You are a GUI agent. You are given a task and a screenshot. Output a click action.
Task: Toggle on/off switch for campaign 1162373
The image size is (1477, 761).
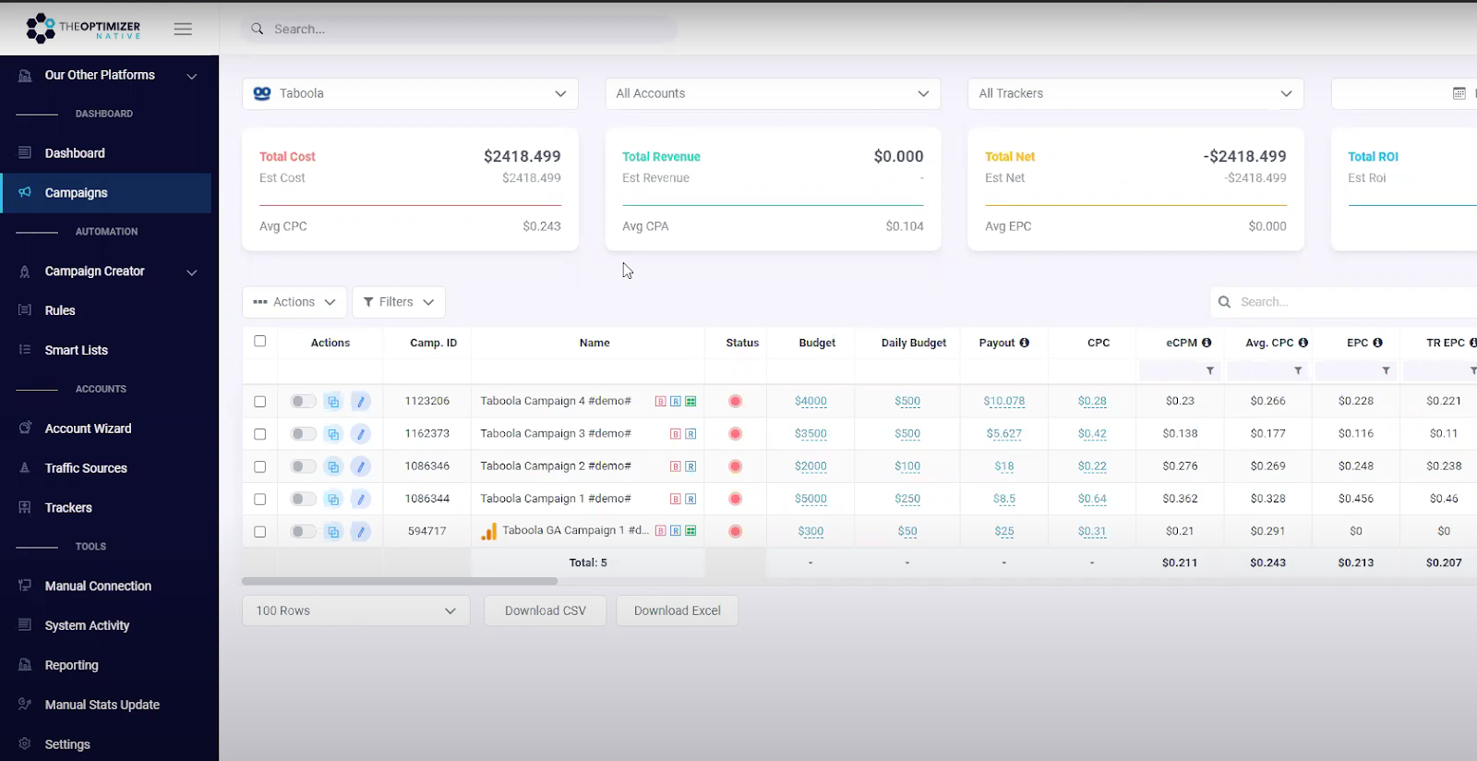pos(303,434)
